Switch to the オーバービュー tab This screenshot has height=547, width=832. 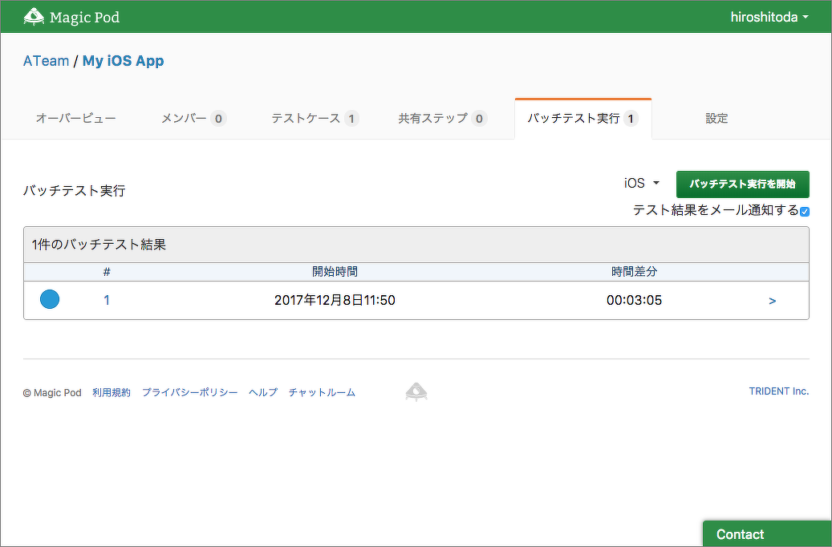tap(75, 119)
